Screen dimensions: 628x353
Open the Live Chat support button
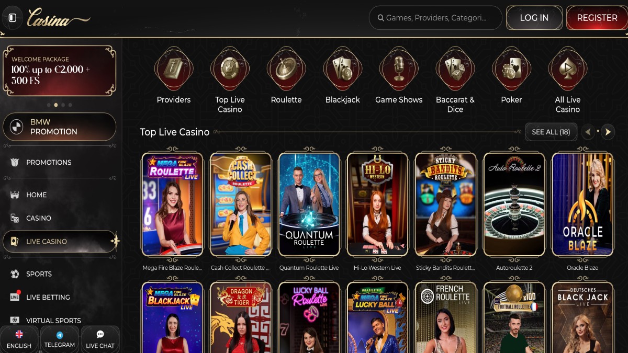(x=100, y=339)
